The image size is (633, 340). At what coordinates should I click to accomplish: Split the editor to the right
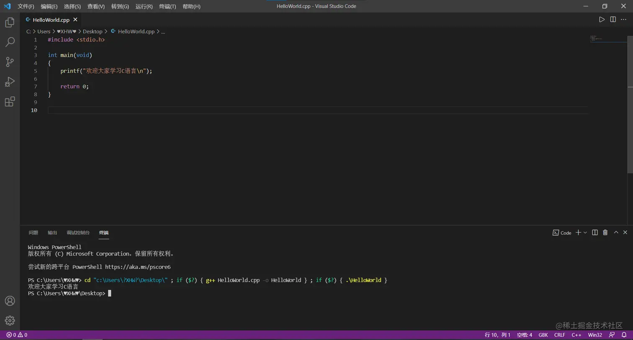pos(613,19)
